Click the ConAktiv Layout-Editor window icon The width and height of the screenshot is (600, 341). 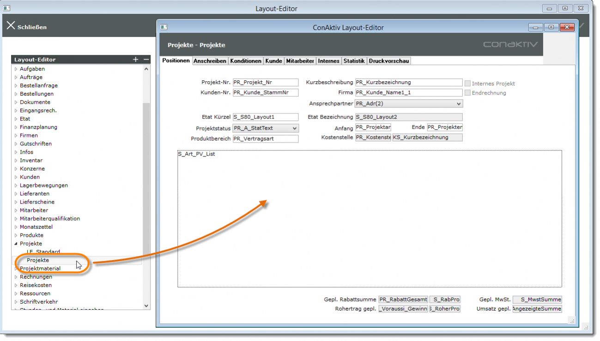pyautogui.click(x=164, y=27)
